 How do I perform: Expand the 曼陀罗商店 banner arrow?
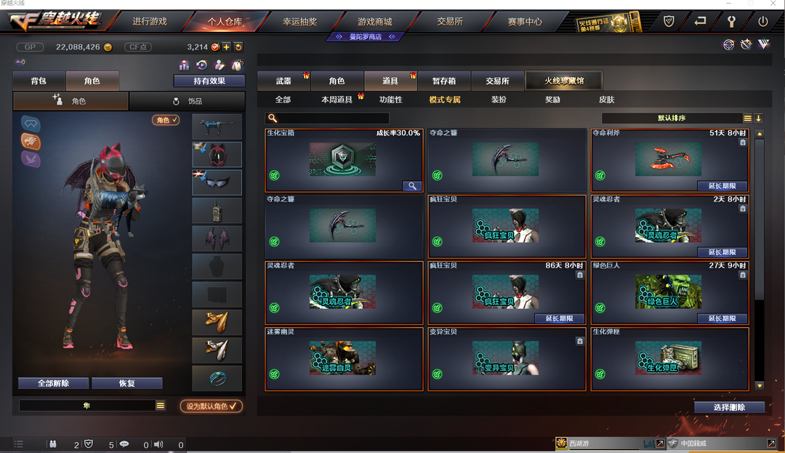(x=392, y=36)
